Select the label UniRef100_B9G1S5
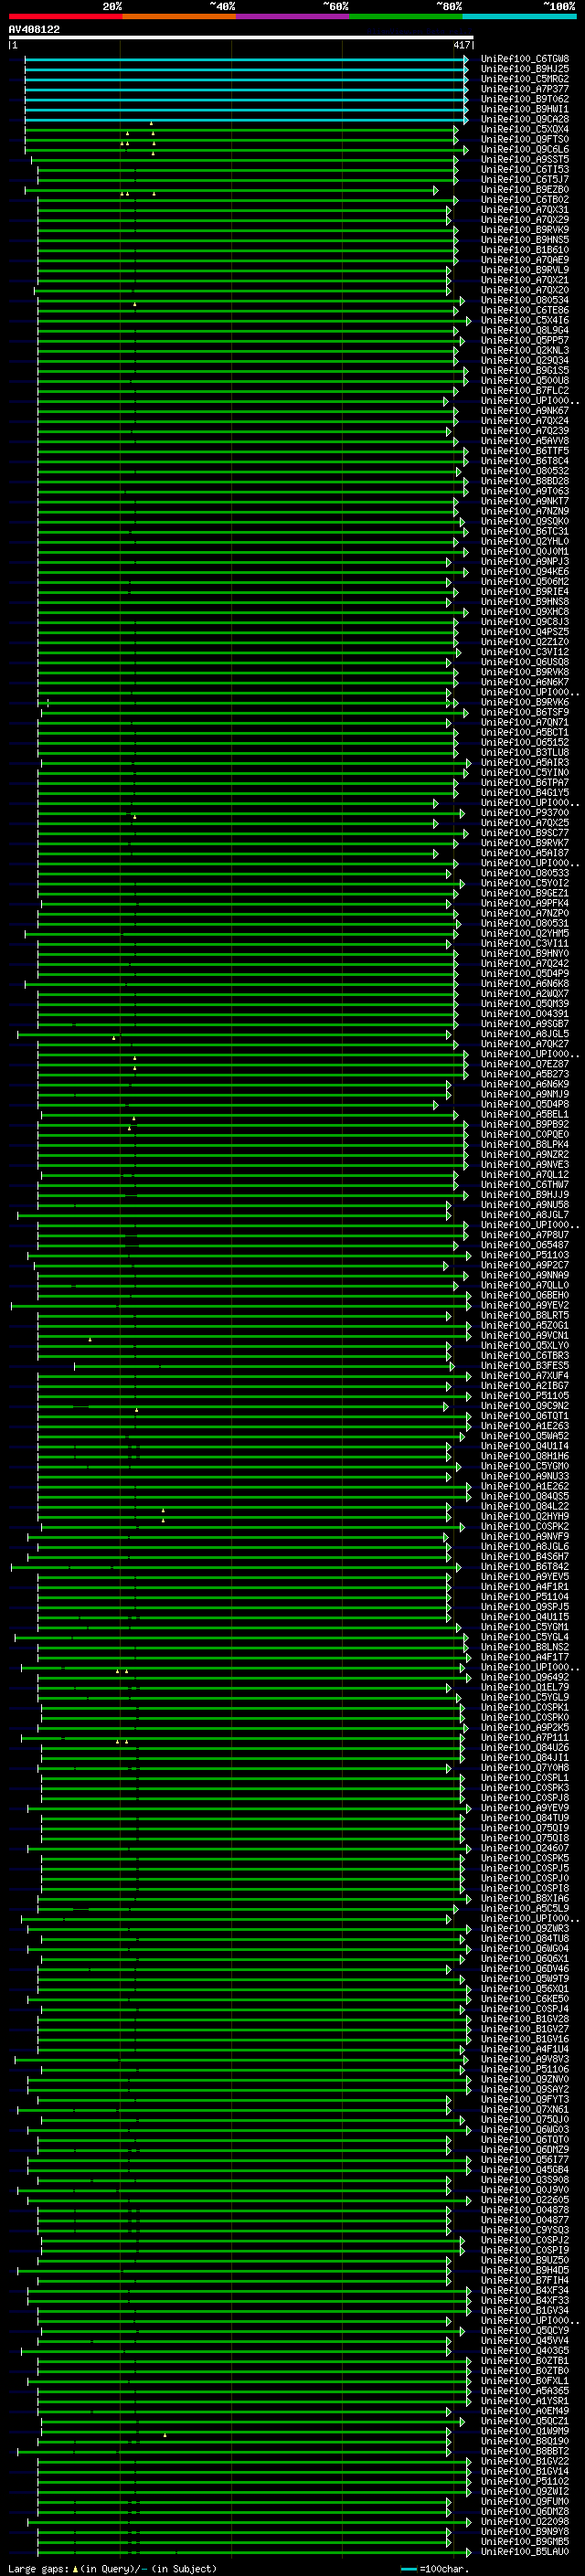This screenshot has height=2576, width=585. tap(525, 370)
